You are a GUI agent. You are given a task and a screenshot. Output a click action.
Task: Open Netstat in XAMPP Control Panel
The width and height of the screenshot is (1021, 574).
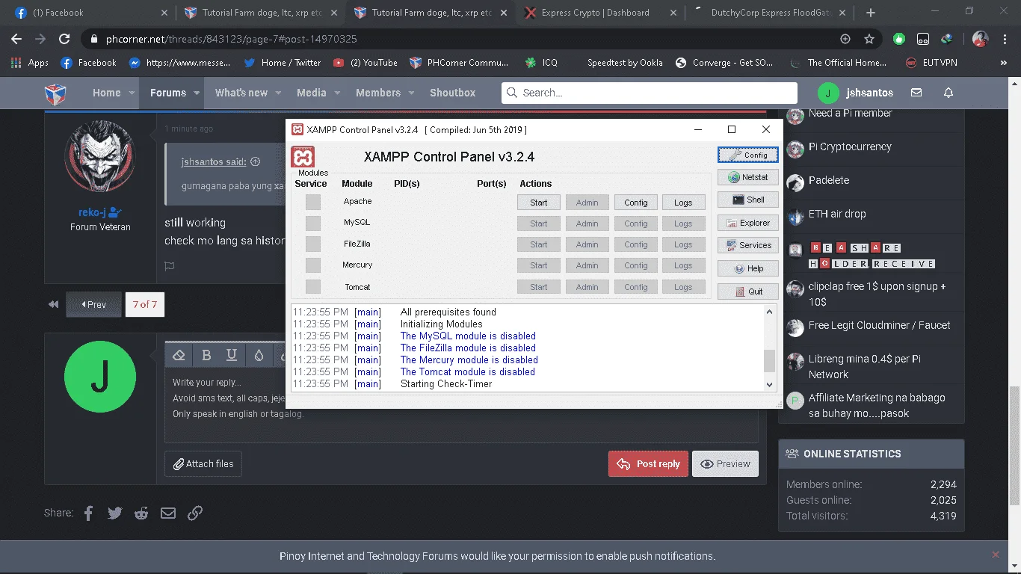point(747,177)
